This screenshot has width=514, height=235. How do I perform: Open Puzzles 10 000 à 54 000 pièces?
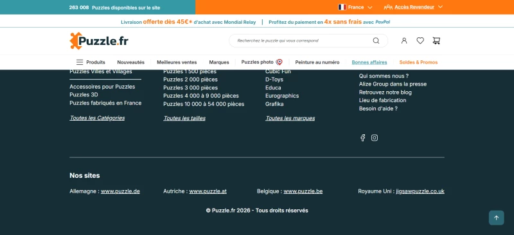coord(204,104)
